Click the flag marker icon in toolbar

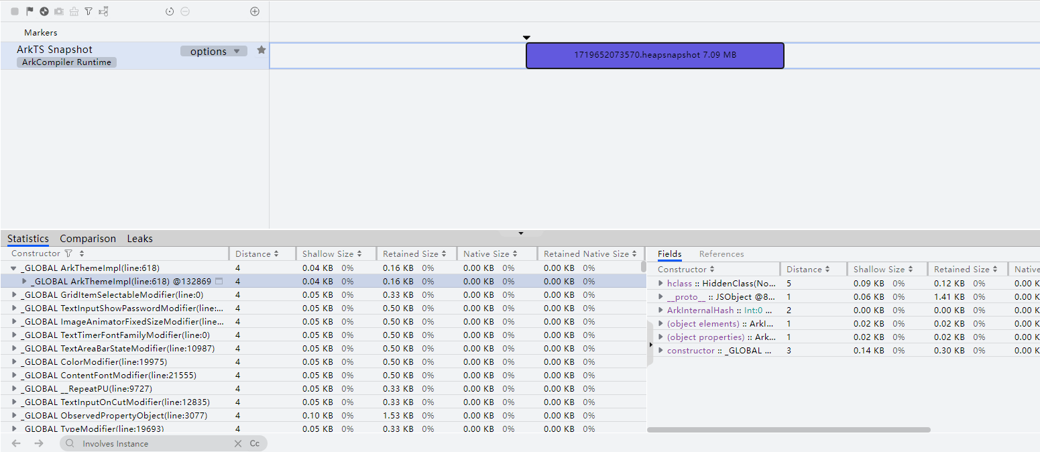[30, 11]
